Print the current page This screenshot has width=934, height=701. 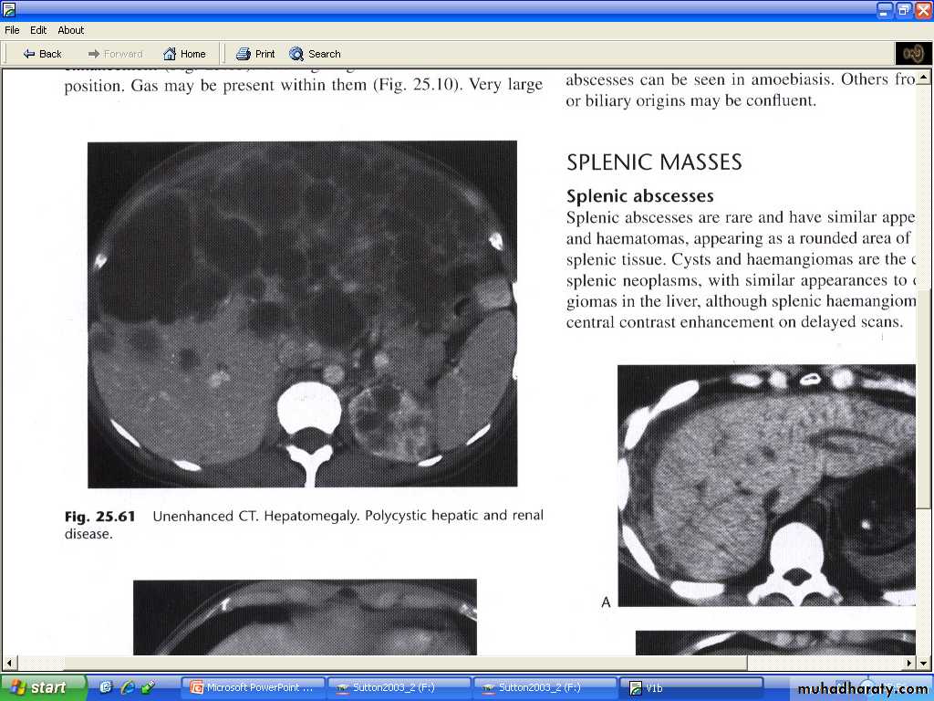click(x=255, y=54)
